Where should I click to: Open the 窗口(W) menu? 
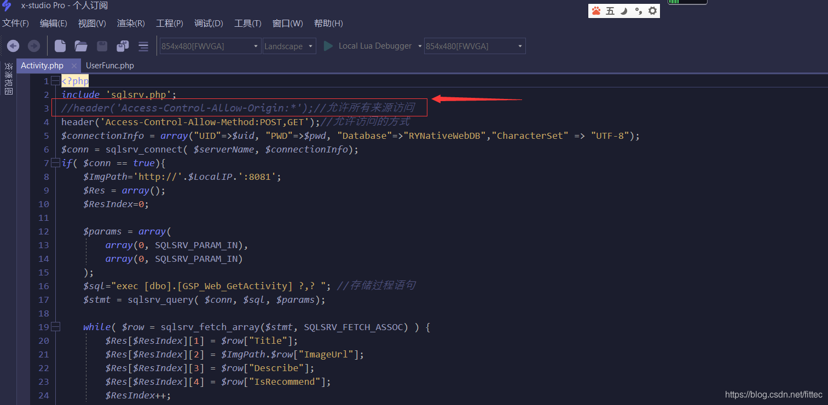click(288, 24)
